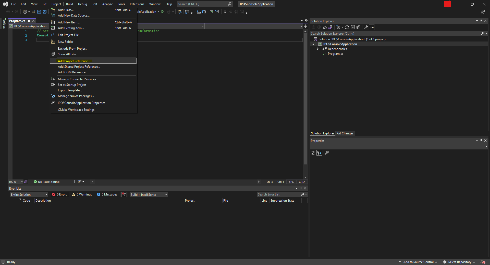Toggle the 0 Messages filter button
The image size is (490, 265).
click(107, 194)
